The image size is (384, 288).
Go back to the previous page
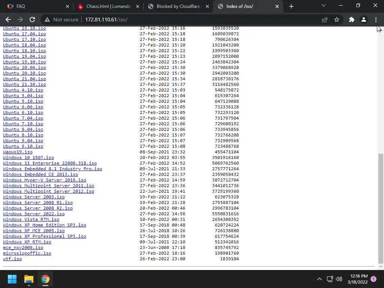(8, 19)
